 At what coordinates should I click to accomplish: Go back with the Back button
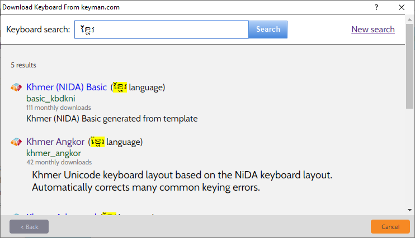coord(29,227)
